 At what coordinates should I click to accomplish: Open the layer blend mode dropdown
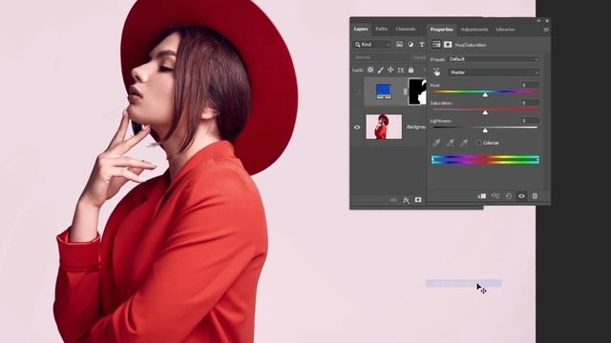[381, 57]
